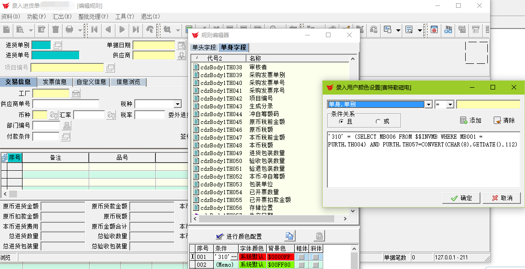The image size is (525, 269).
Task: Toggle 斜体 checkbox for row 002
Action: click(x=316, y=265)
